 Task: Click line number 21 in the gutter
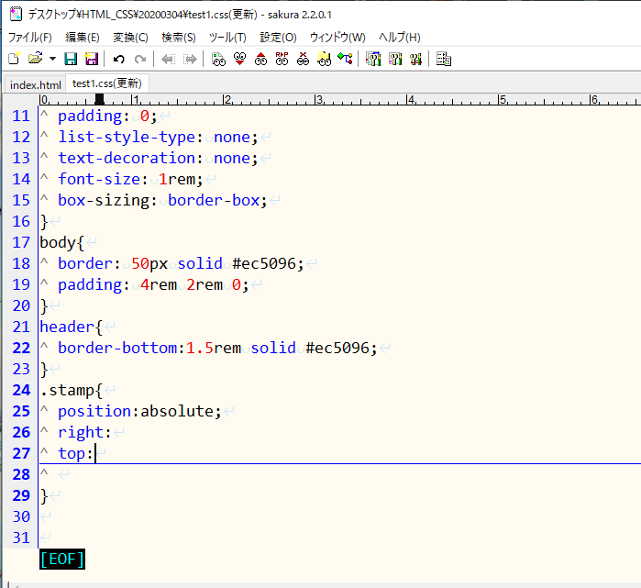tap(20, 327)
